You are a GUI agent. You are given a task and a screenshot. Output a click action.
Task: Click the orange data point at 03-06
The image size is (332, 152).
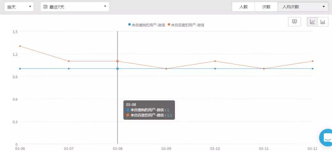coord(20,46)
